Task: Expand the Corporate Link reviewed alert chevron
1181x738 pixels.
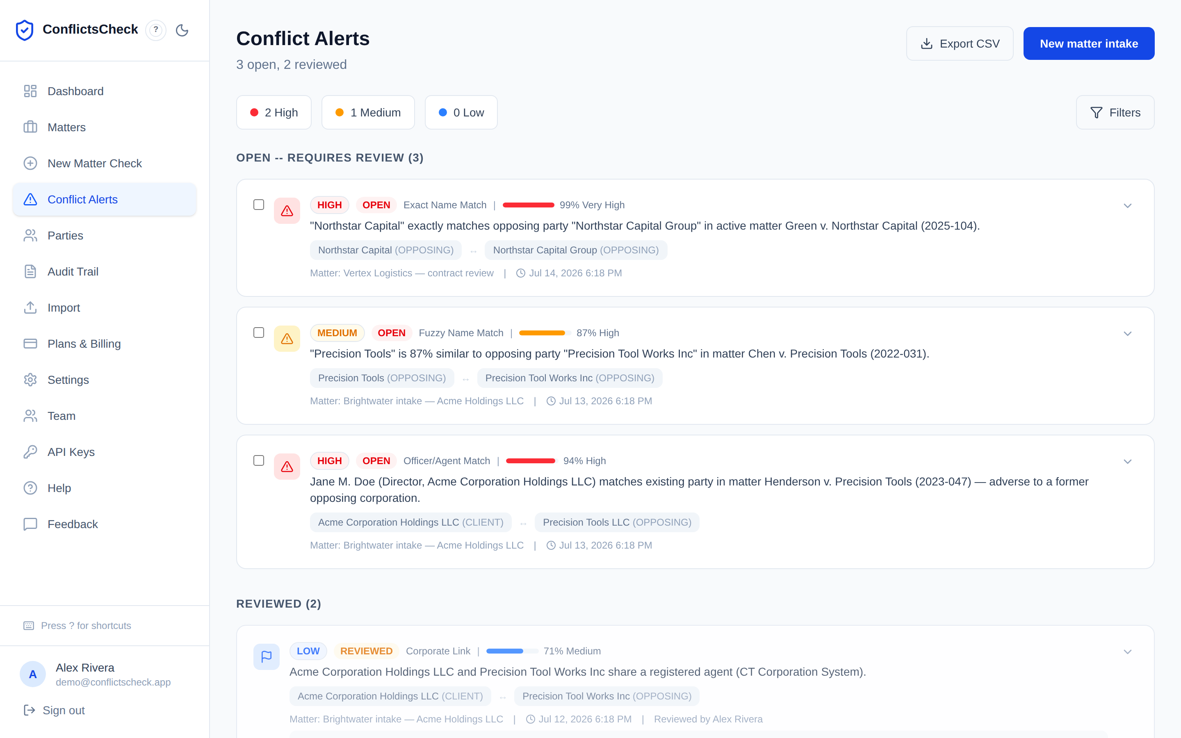Action: click(x=1127, y=651)
